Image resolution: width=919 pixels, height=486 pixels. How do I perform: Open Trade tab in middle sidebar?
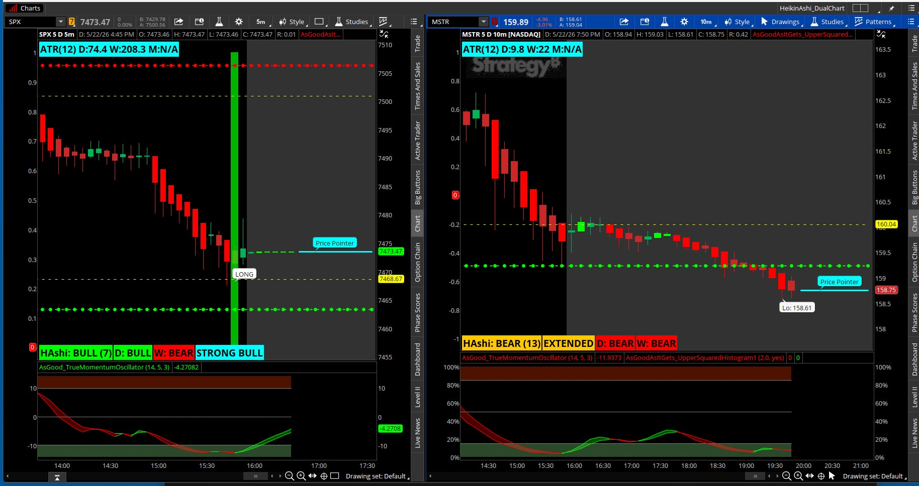click(x=417, y=43)
